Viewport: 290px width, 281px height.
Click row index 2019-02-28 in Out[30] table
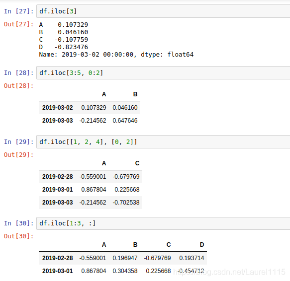(x=58, y=258)
